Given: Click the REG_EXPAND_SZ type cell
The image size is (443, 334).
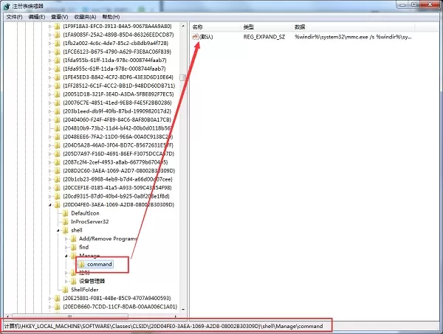Looking at the screenshot, I should 264,37.
